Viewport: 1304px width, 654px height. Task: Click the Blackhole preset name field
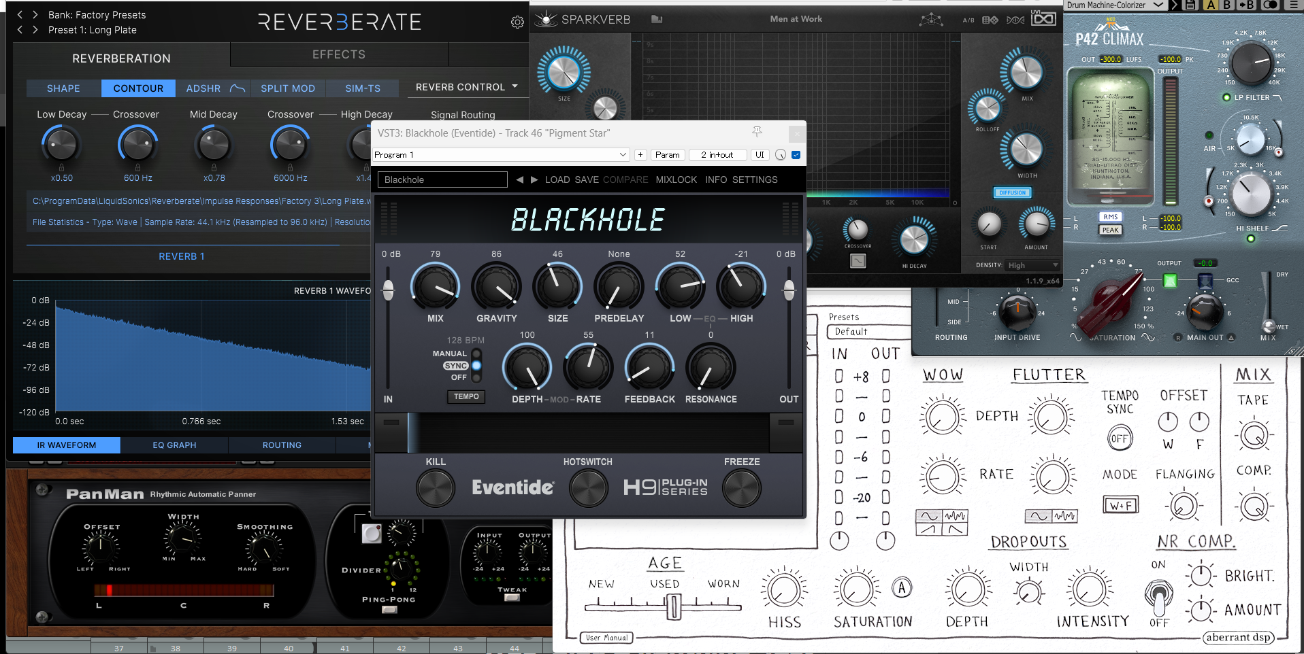tap(442, 179)
